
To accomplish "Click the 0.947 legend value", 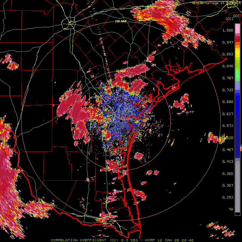I will tap(228, 42).
